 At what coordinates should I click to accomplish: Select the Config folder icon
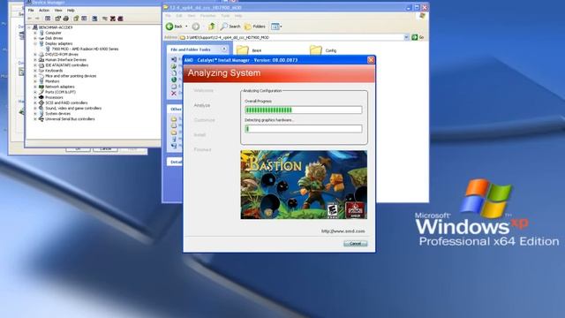[316, 50]
